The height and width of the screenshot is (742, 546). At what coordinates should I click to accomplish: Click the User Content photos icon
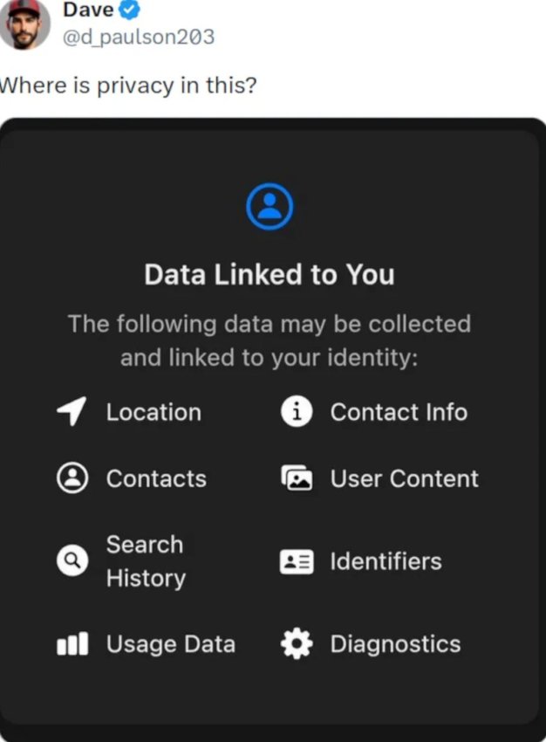[x=297, y=478]
